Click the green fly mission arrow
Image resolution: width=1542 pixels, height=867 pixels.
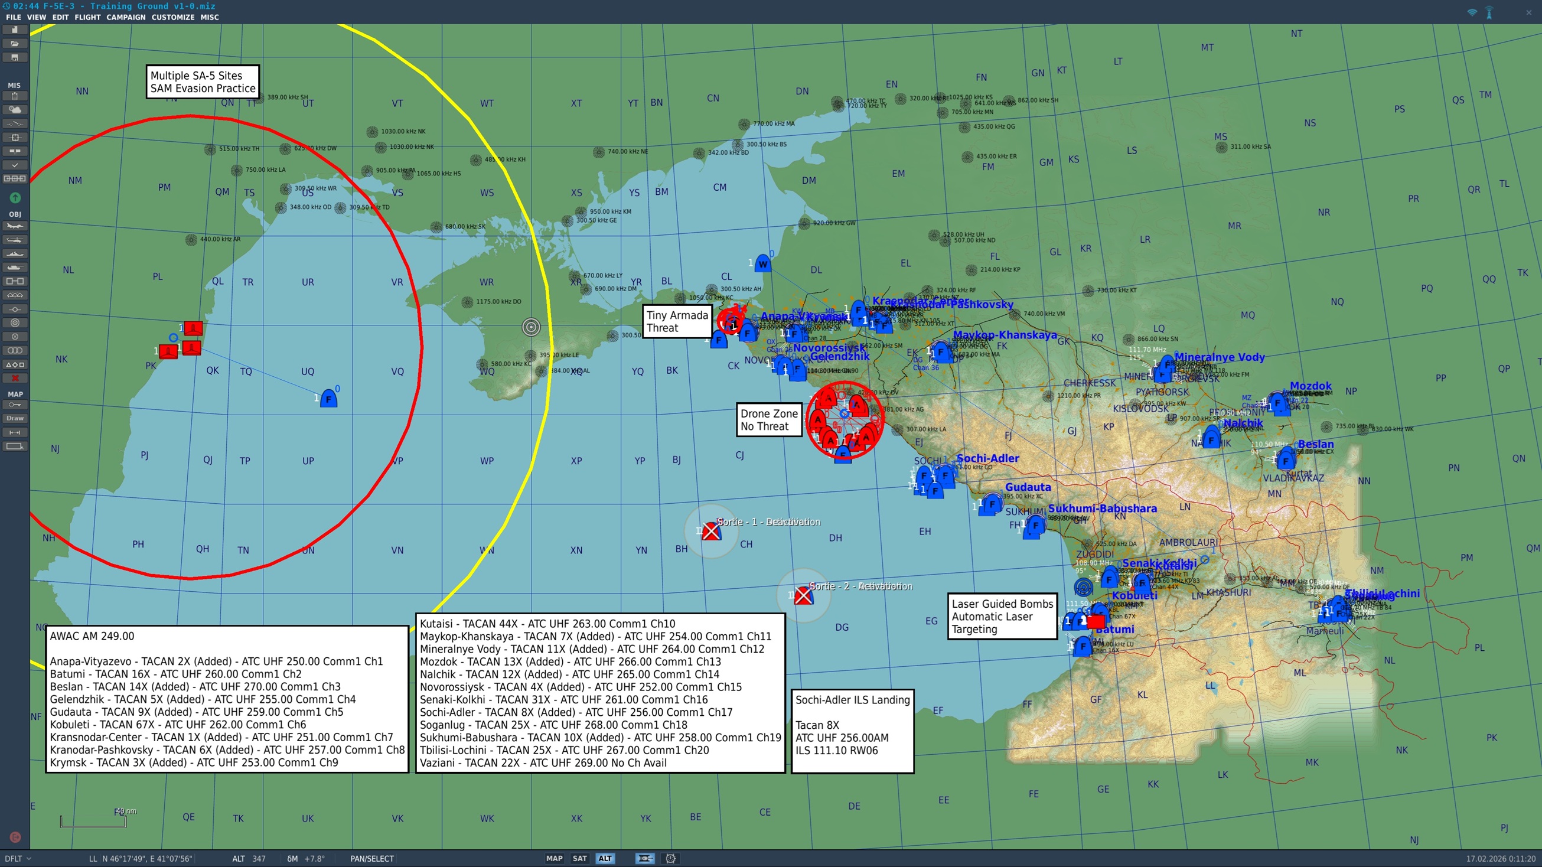coord(15,198)
